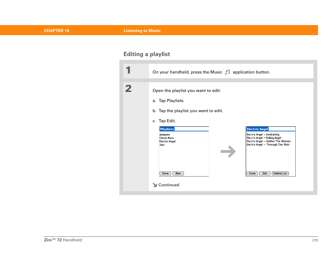Click the Listening to Music header text
The width and height of the screenshot is (333, 257).
[x=142, y=31]
